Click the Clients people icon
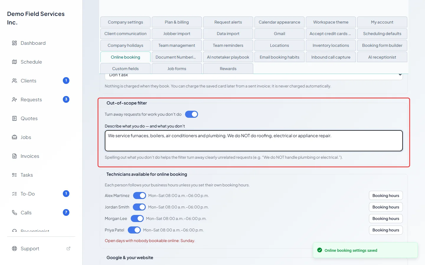Viewport: 425px width, 265px height. coord(14,81)
